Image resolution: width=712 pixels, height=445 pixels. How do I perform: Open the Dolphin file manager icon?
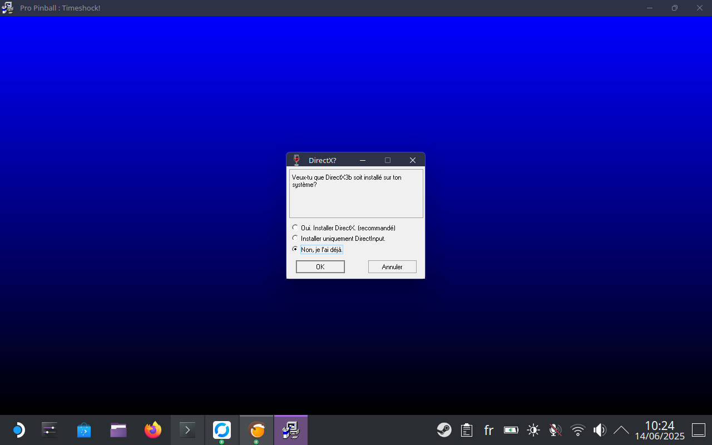[x=118, y=430]
